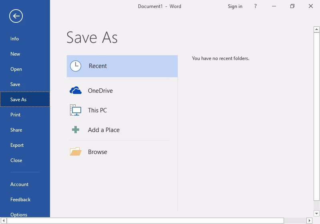
Task: Select the Save As sidebar item
Action: coord(25,99)
